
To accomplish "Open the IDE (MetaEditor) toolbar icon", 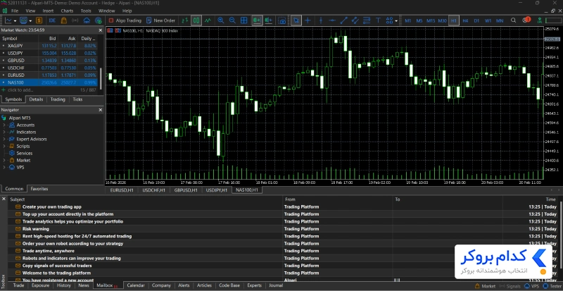I will (x=52, y=20).
